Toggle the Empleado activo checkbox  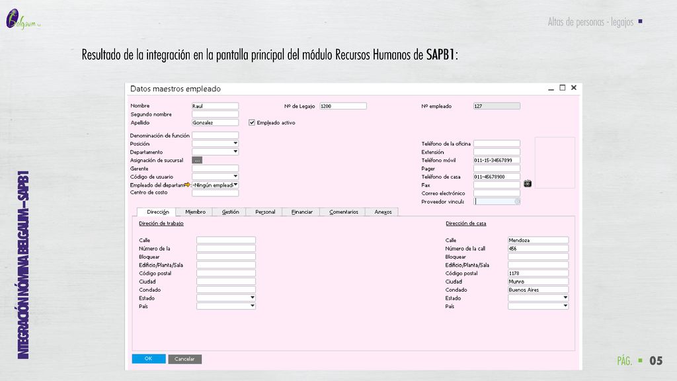pos(252,122)
